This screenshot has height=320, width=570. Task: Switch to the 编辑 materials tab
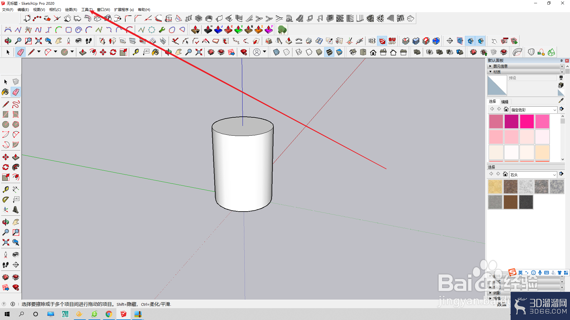(505, 102)
